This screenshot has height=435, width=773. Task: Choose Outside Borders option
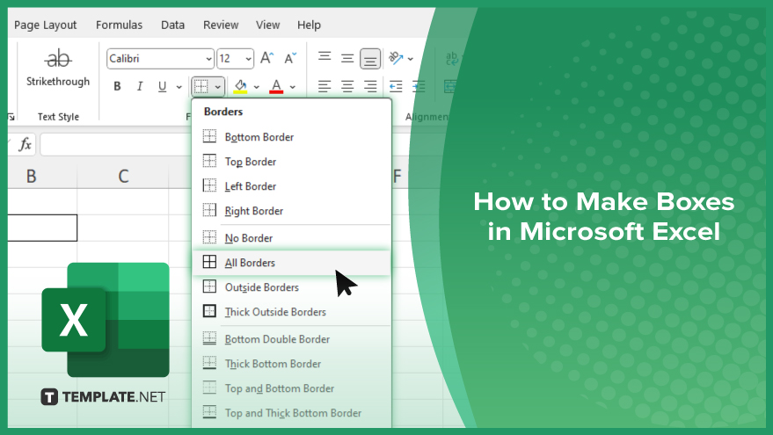[x=291, y=287]
